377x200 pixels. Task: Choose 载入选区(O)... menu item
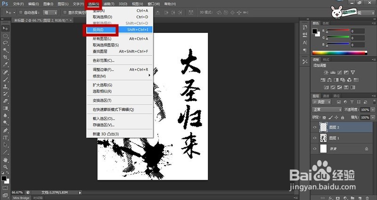(x=120, y=119)
